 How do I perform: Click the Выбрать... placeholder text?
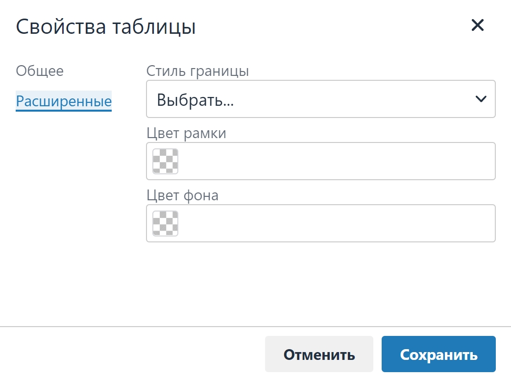[x=195, y=99]
